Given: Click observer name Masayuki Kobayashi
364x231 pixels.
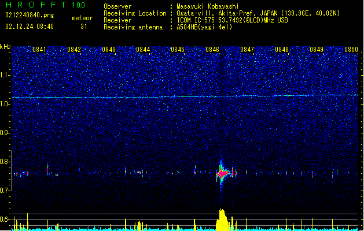Looking at the screenshot, I should 208,6.
